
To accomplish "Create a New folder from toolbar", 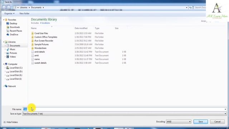I will tap(24, 14).
